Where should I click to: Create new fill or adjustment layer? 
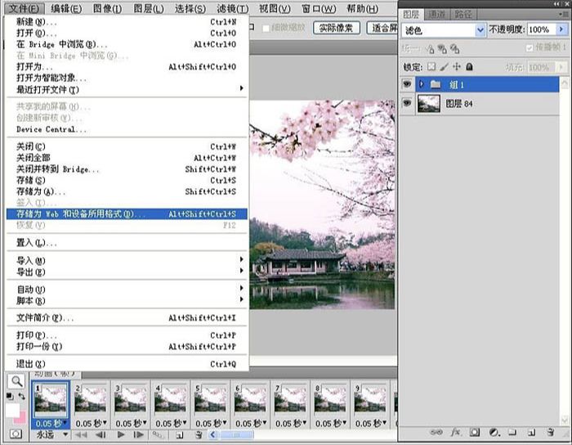494,432
